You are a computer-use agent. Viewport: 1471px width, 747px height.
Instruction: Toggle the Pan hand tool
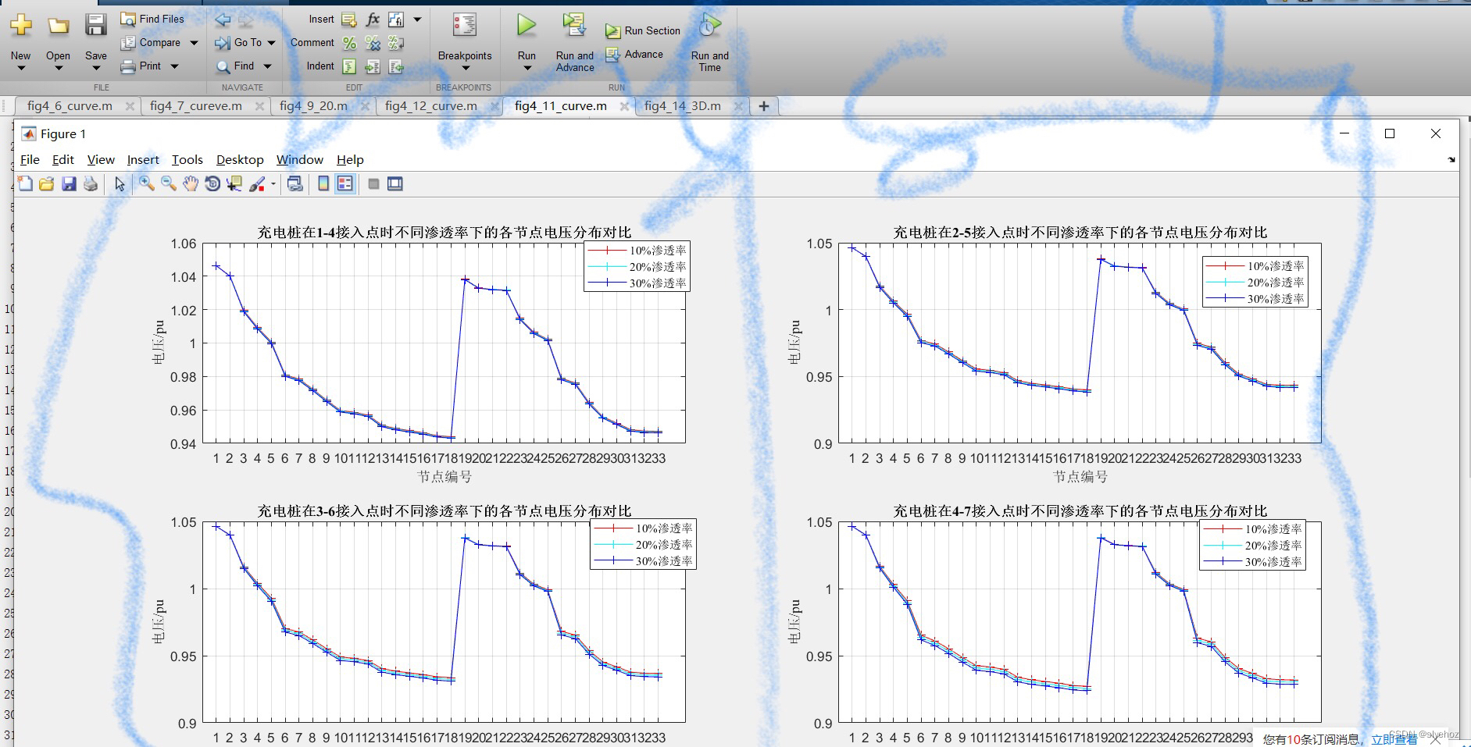point(191,183)
